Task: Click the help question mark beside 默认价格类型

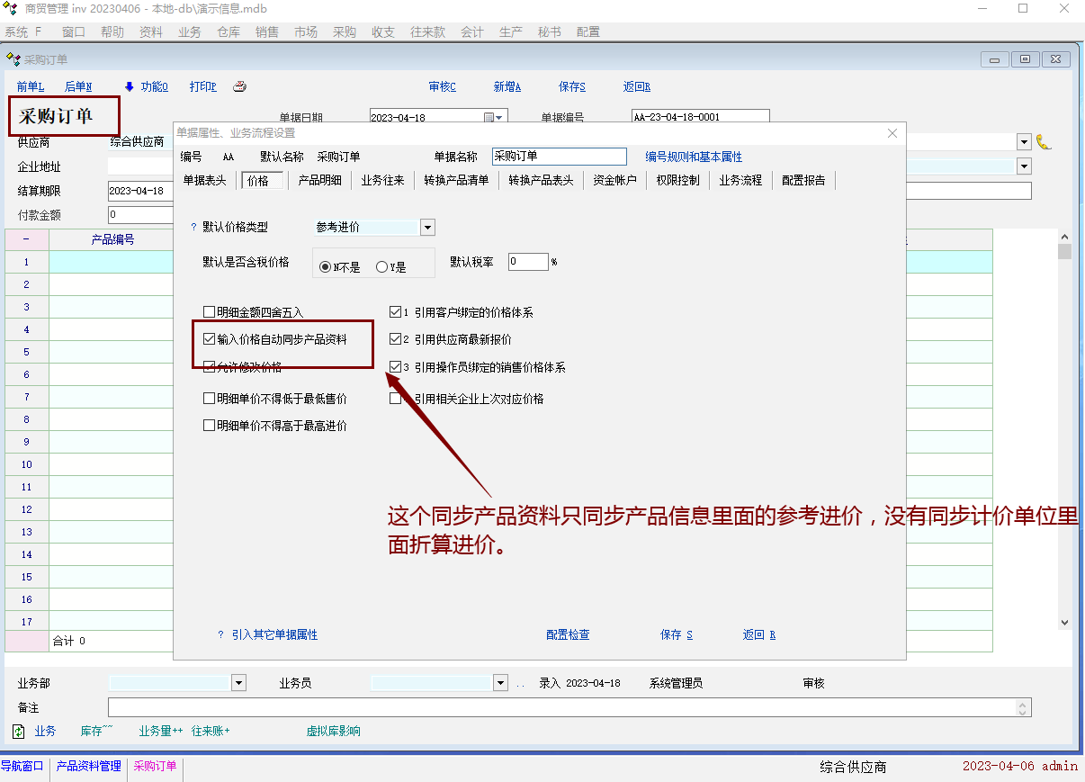Action: pyautogui.click(x=193, y=228)
